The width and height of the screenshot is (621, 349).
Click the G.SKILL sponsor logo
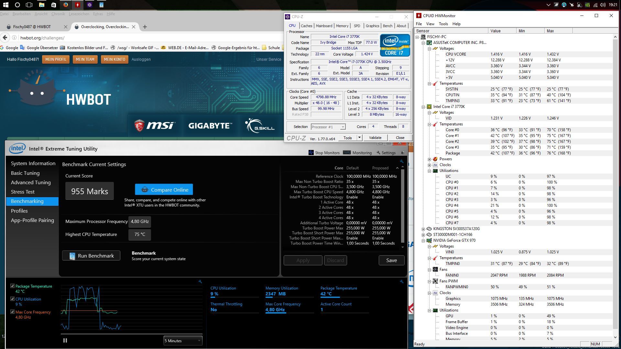click(x=260, y=125)
